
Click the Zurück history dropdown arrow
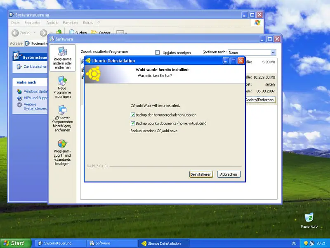35,33
